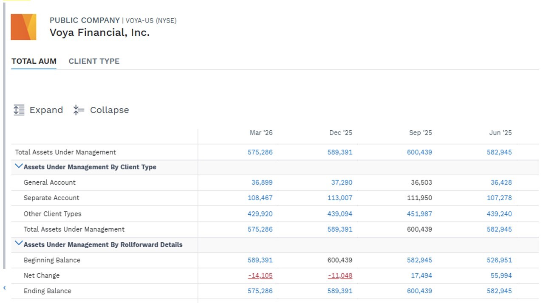This screenshot has height=303, width=543.
Task: Open the Dec '25 Net Change value -11,048
Action: [340, 275]
